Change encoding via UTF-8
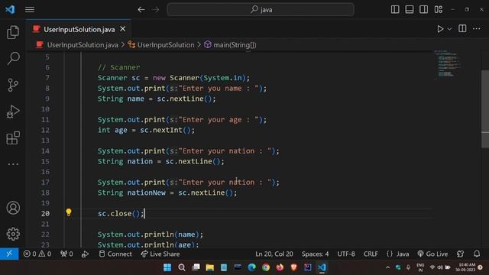This screenshot has width=489, height=275. point(346,254)
